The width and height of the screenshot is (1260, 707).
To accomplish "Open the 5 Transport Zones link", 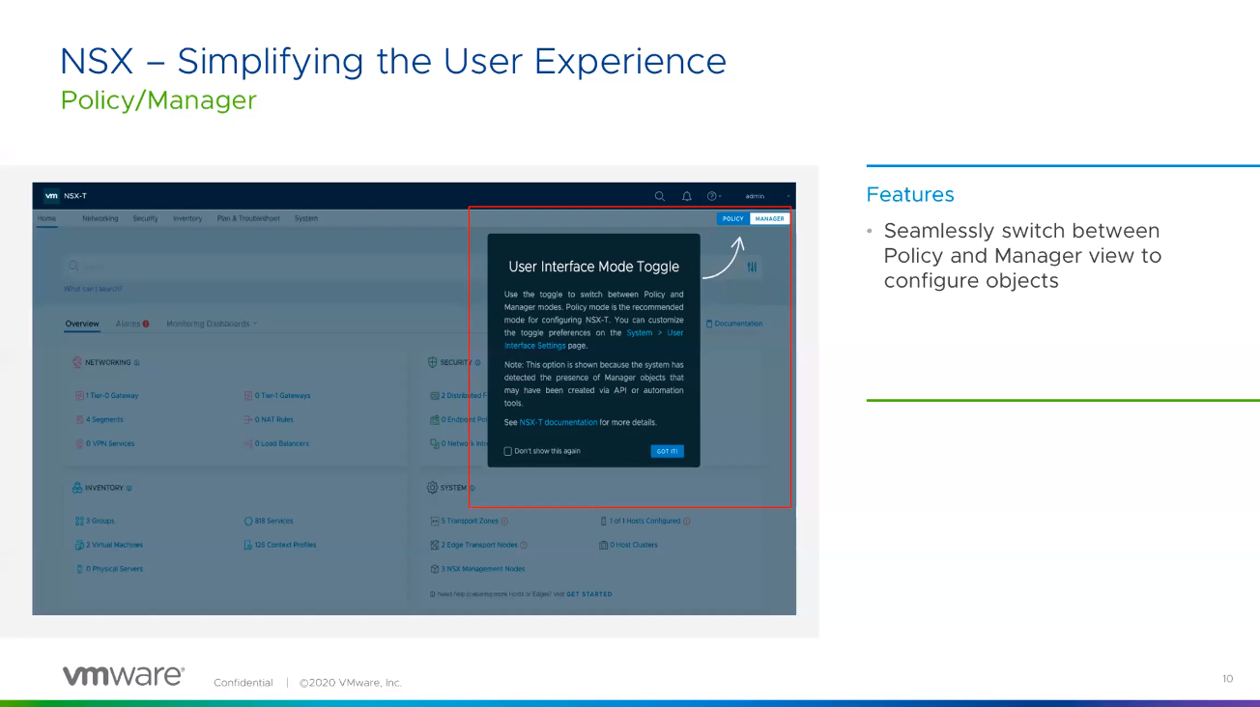I will [472, 522].
